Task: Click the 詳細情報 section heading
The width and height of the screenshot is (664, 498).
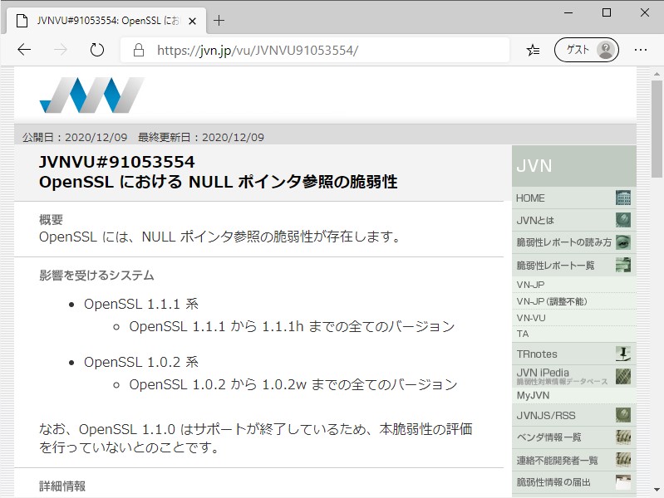Action: click(62, 486)
